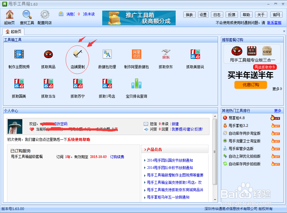Click the 换肤 button

pos(189,15)
